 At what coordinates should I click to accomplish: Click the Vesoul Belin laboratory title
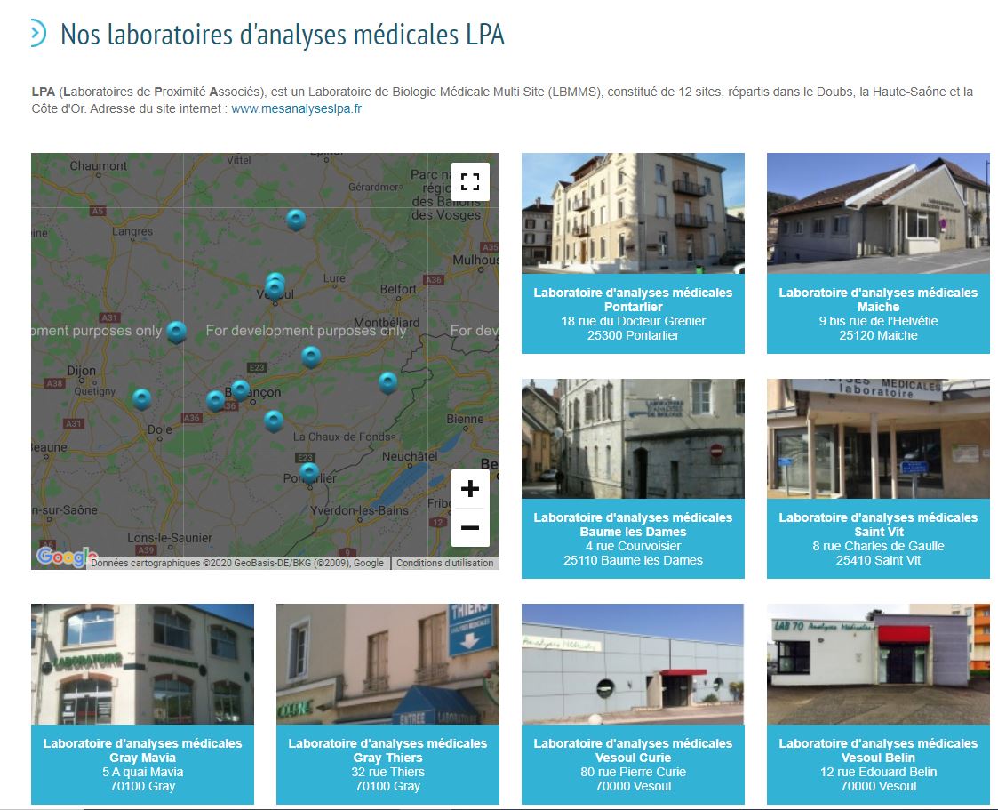(878, 750)
